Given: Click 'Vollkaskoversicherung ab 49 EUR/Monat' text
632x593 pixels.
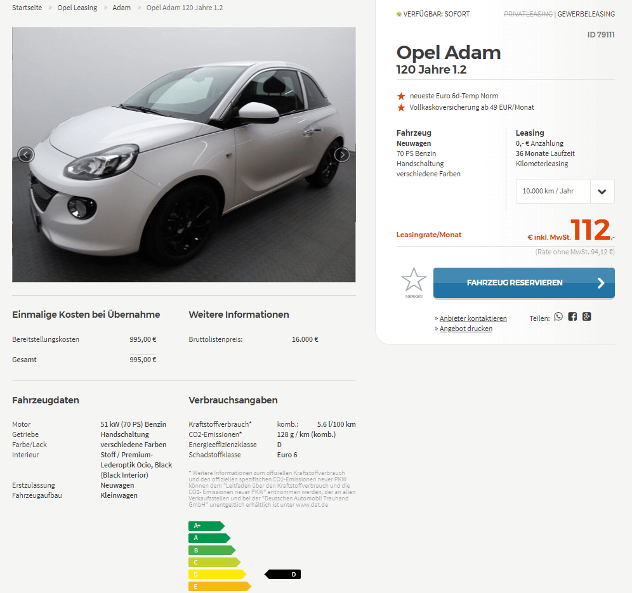Looking at the screenshot, I should pos(471,107).
